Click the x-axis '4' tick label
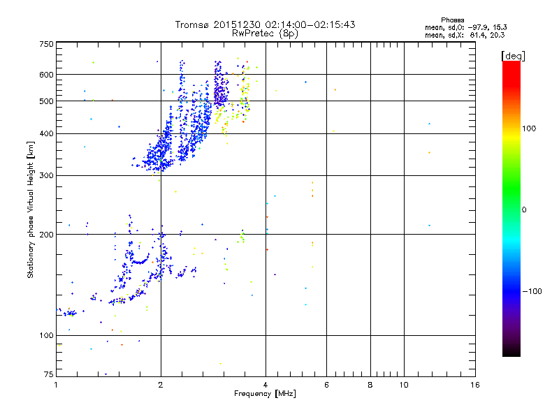Viewport: 559px width, 419px height. coord(266,385)
